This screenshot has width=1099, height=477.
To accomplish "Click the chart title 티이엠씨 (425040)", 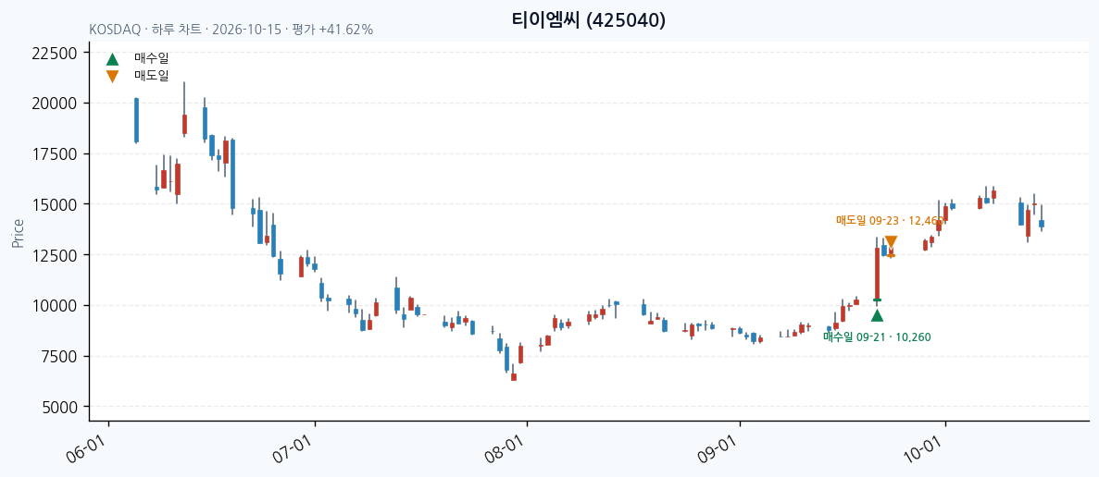I will coord(589,20).
